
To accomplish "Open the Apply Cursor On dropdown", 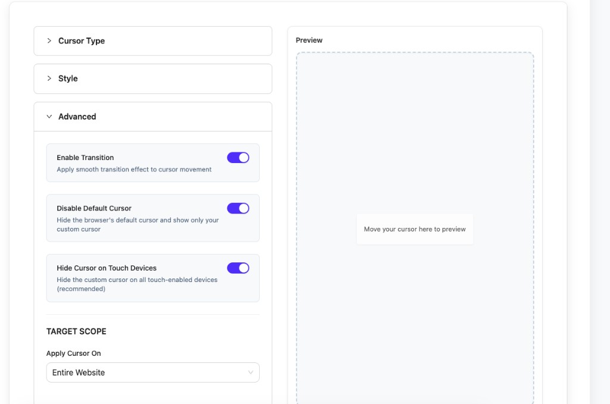I will 152,372.
